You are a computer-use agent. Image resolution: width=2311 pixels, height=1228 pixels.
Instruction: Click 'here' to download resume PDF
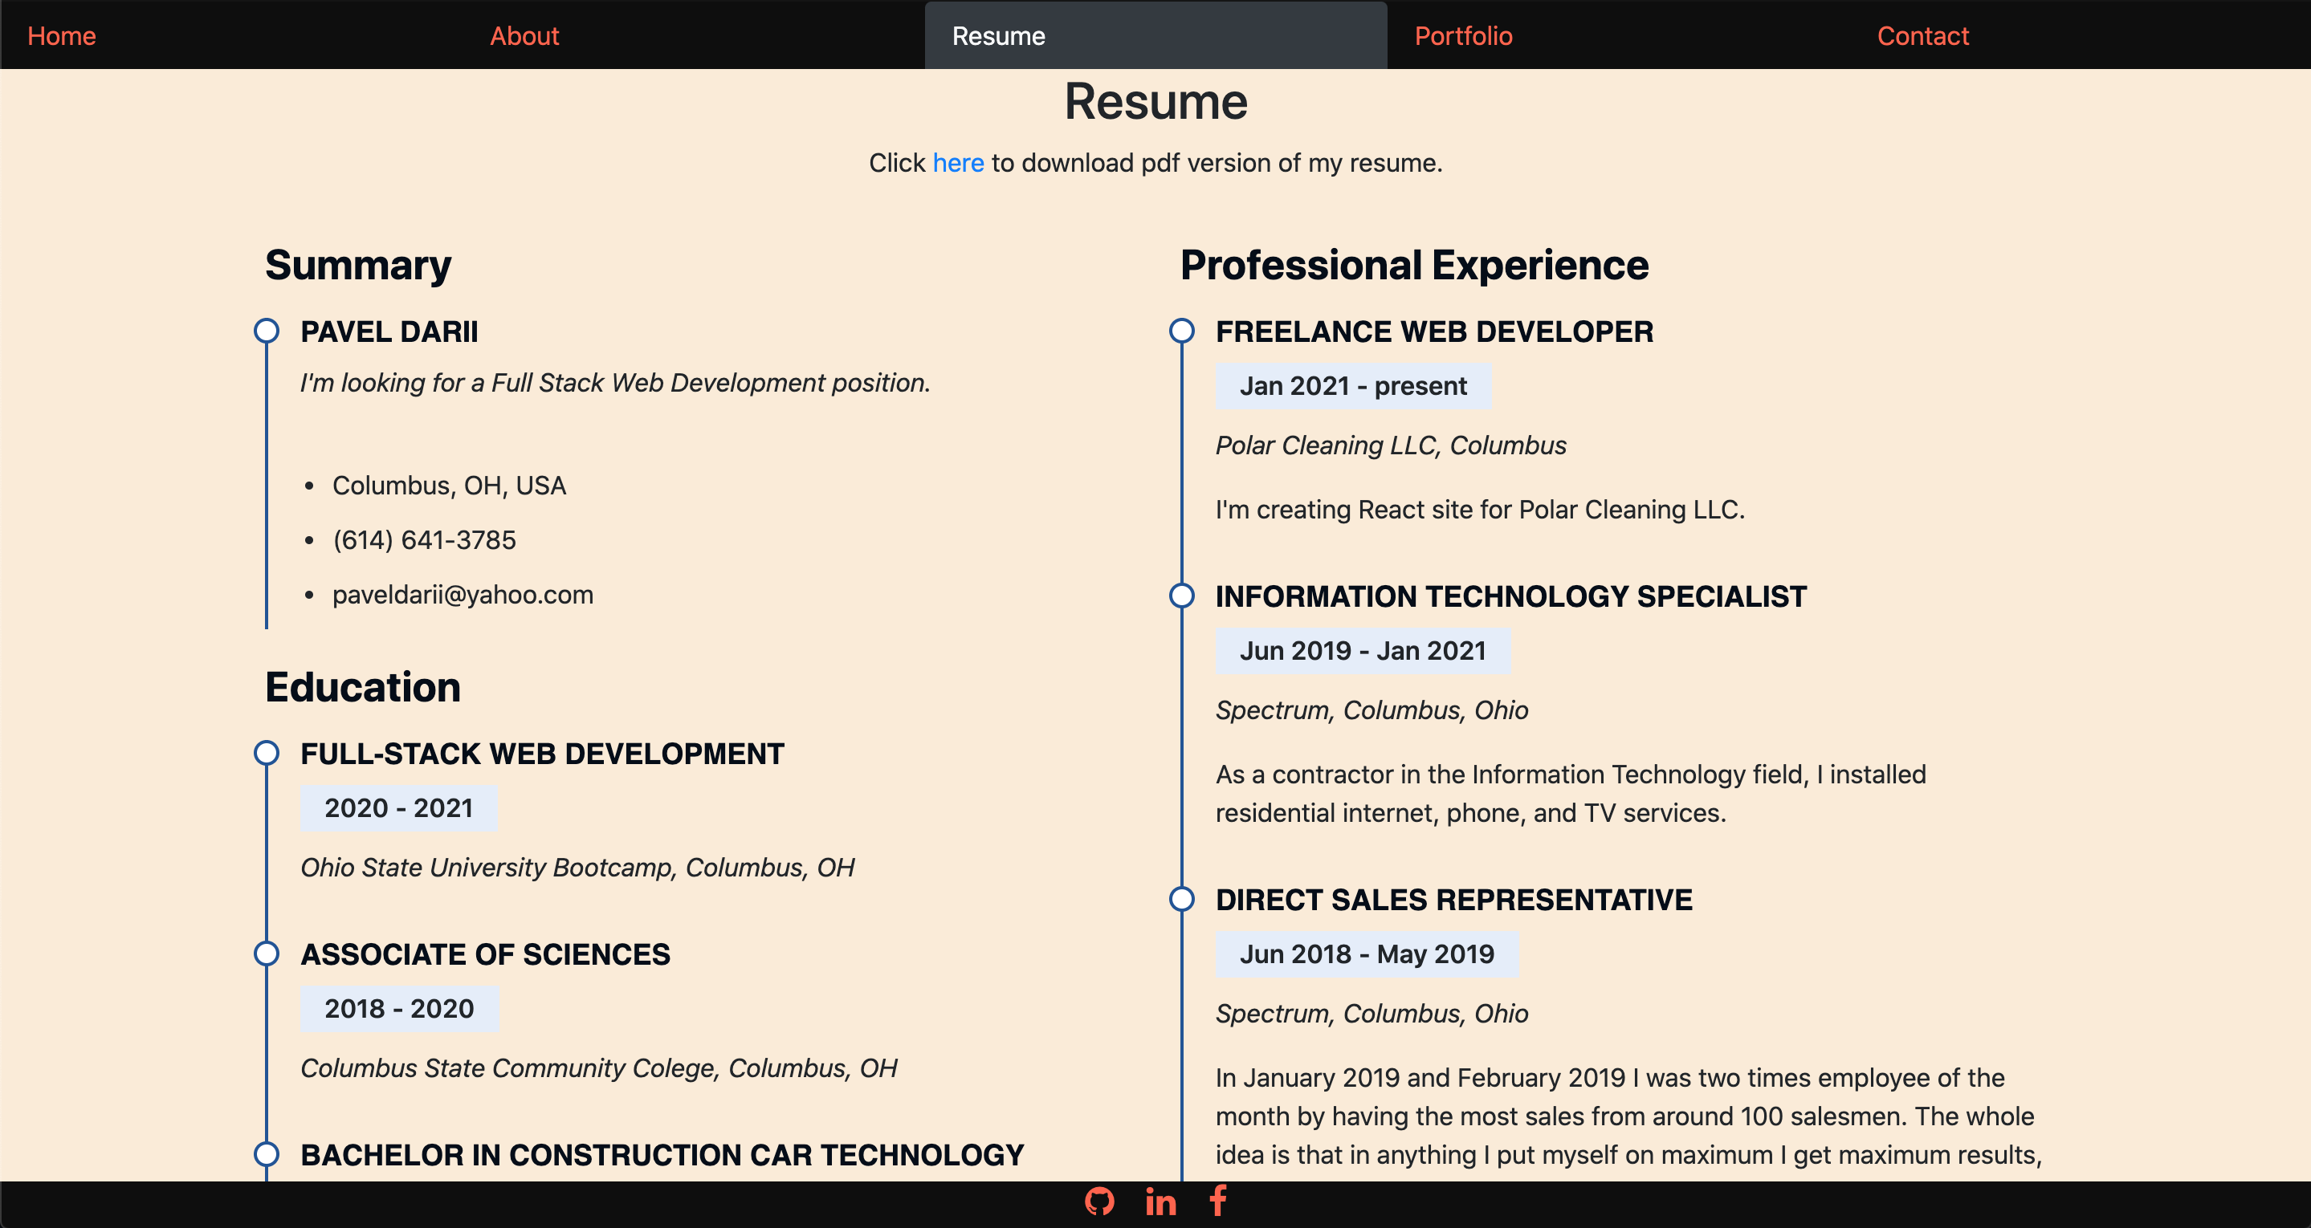957,163
